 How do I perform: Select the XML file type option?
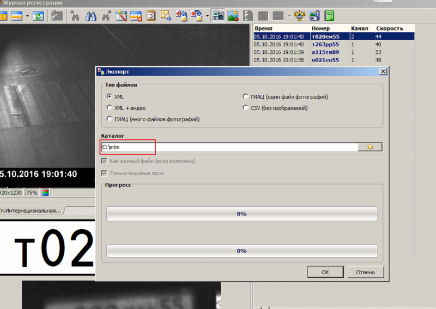coord(110,97)
